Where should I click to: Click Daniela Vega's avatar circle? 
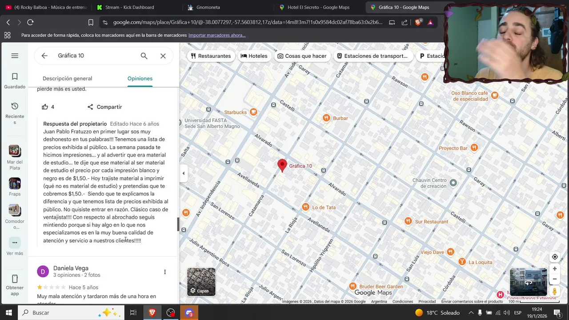click(x=43, y=272)
